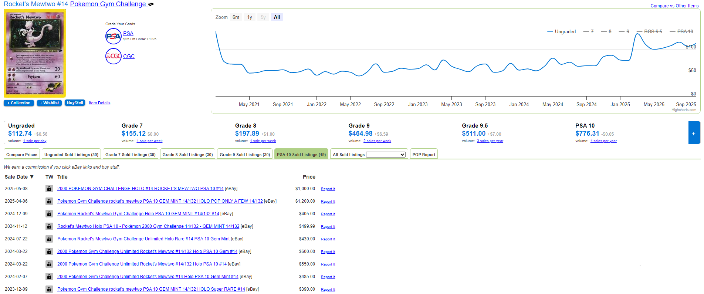Open the Item Details link
This screenshot has width=704, height=294.
[x=99, y=103]
